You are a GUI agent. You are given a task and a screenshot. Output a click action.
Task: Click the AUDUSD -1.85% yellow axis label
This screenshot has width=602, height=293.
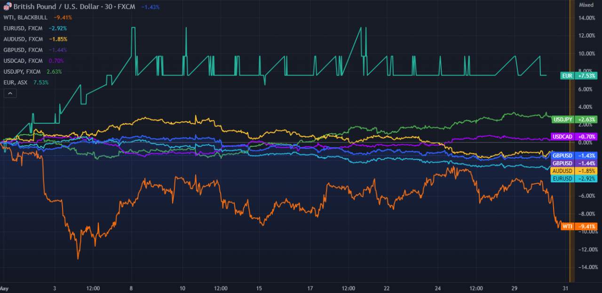click(x=574, y=171)
